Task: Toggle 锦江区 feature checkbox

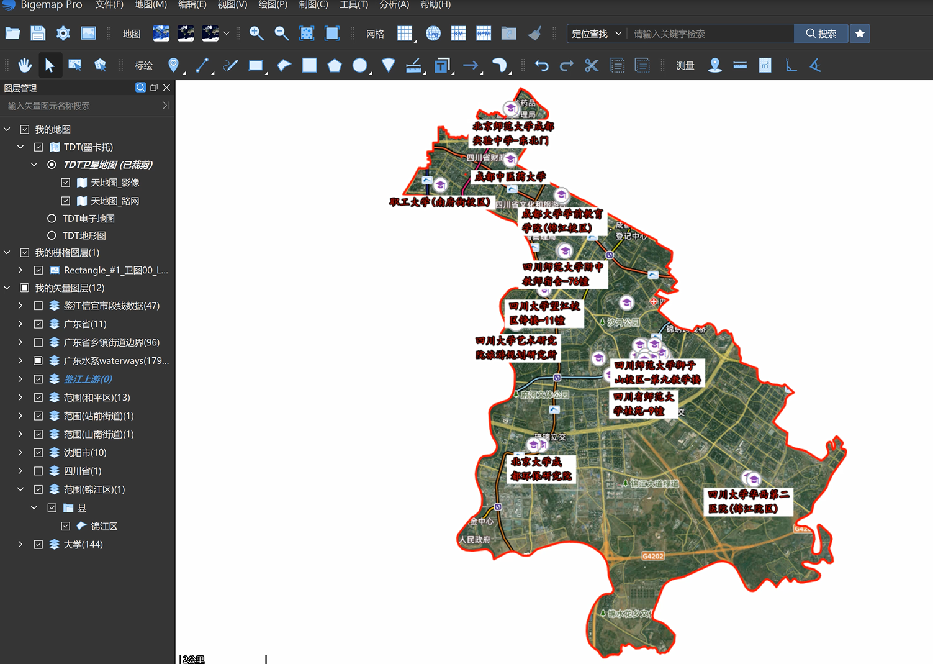Action: click(x=66, y=526)
